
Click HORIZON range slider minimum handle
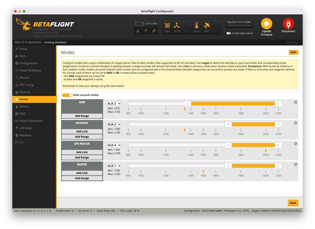click(x=228, y=124)
